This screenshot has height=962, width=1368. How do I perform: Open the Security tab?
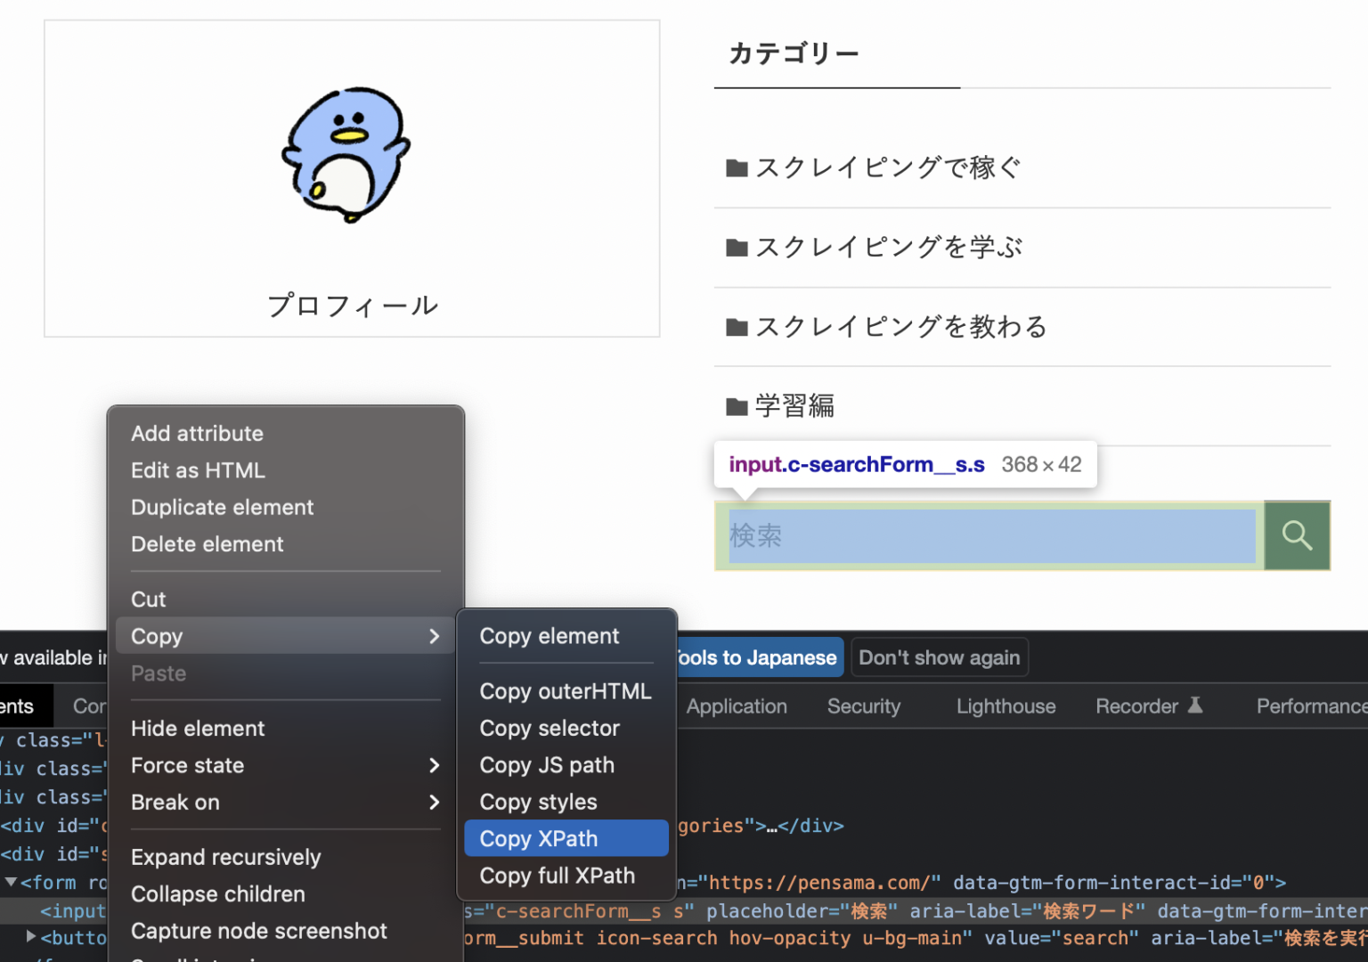pyautogui.click(x=863, y=706)
